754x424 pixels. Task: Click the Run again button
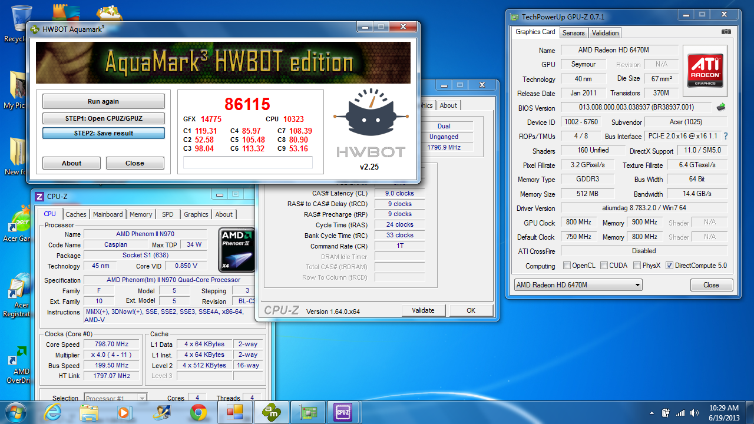(x=103, y=101)
